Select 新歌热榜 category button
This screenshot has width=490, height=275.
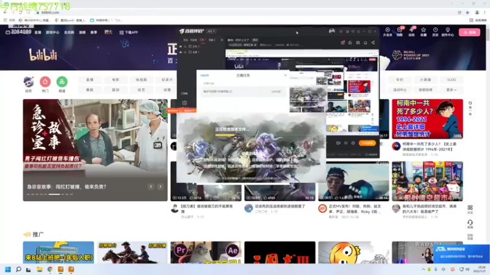(x=425, y=90)
